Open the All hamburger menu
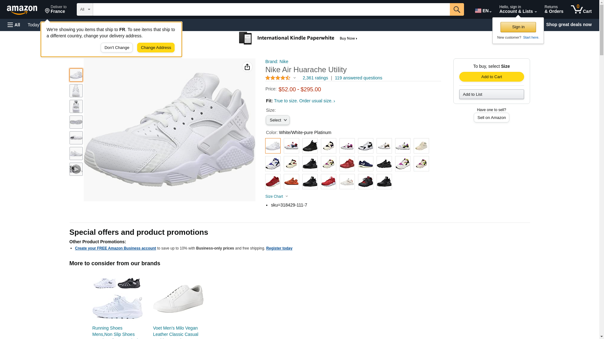This screenshot has width=604, height=339. (14, 25)
